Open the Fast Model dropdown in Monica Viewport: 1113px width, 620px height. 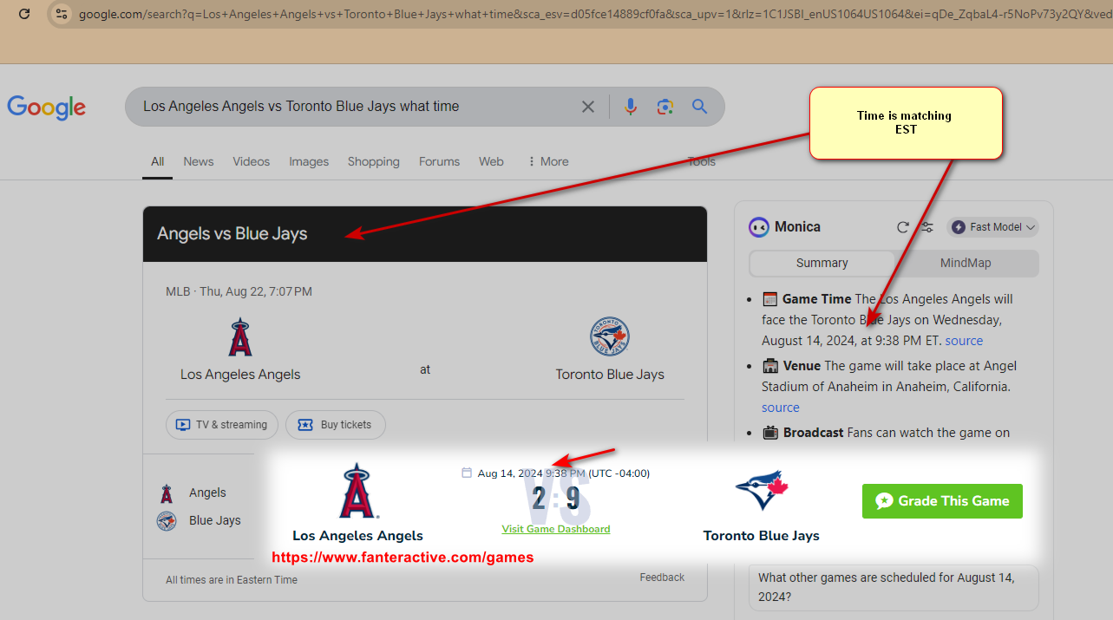pyautogui.click(x=993, y=227)
